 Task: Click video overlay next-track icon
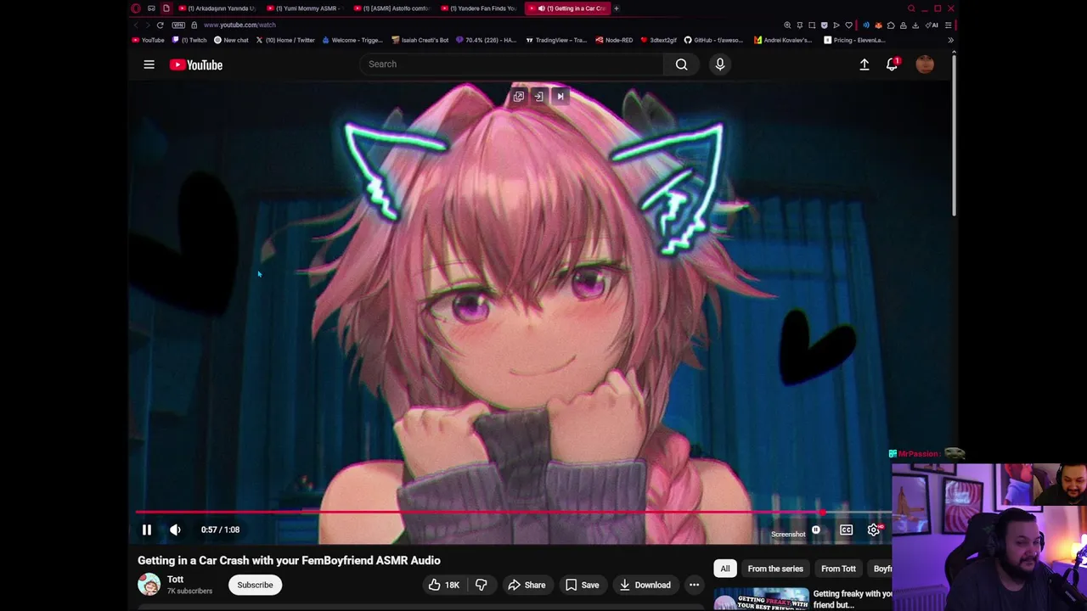tap(560, 97)
